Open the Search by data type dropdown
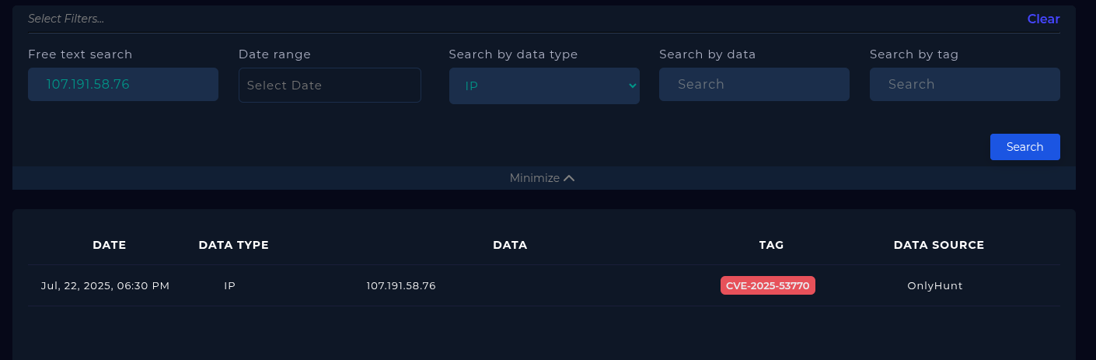Viewport: 1096px width, 360px height. [544, 86]
